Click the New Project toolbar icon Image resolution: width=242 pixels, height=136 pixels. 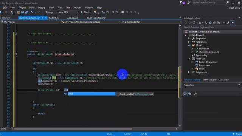coord(12,12)
